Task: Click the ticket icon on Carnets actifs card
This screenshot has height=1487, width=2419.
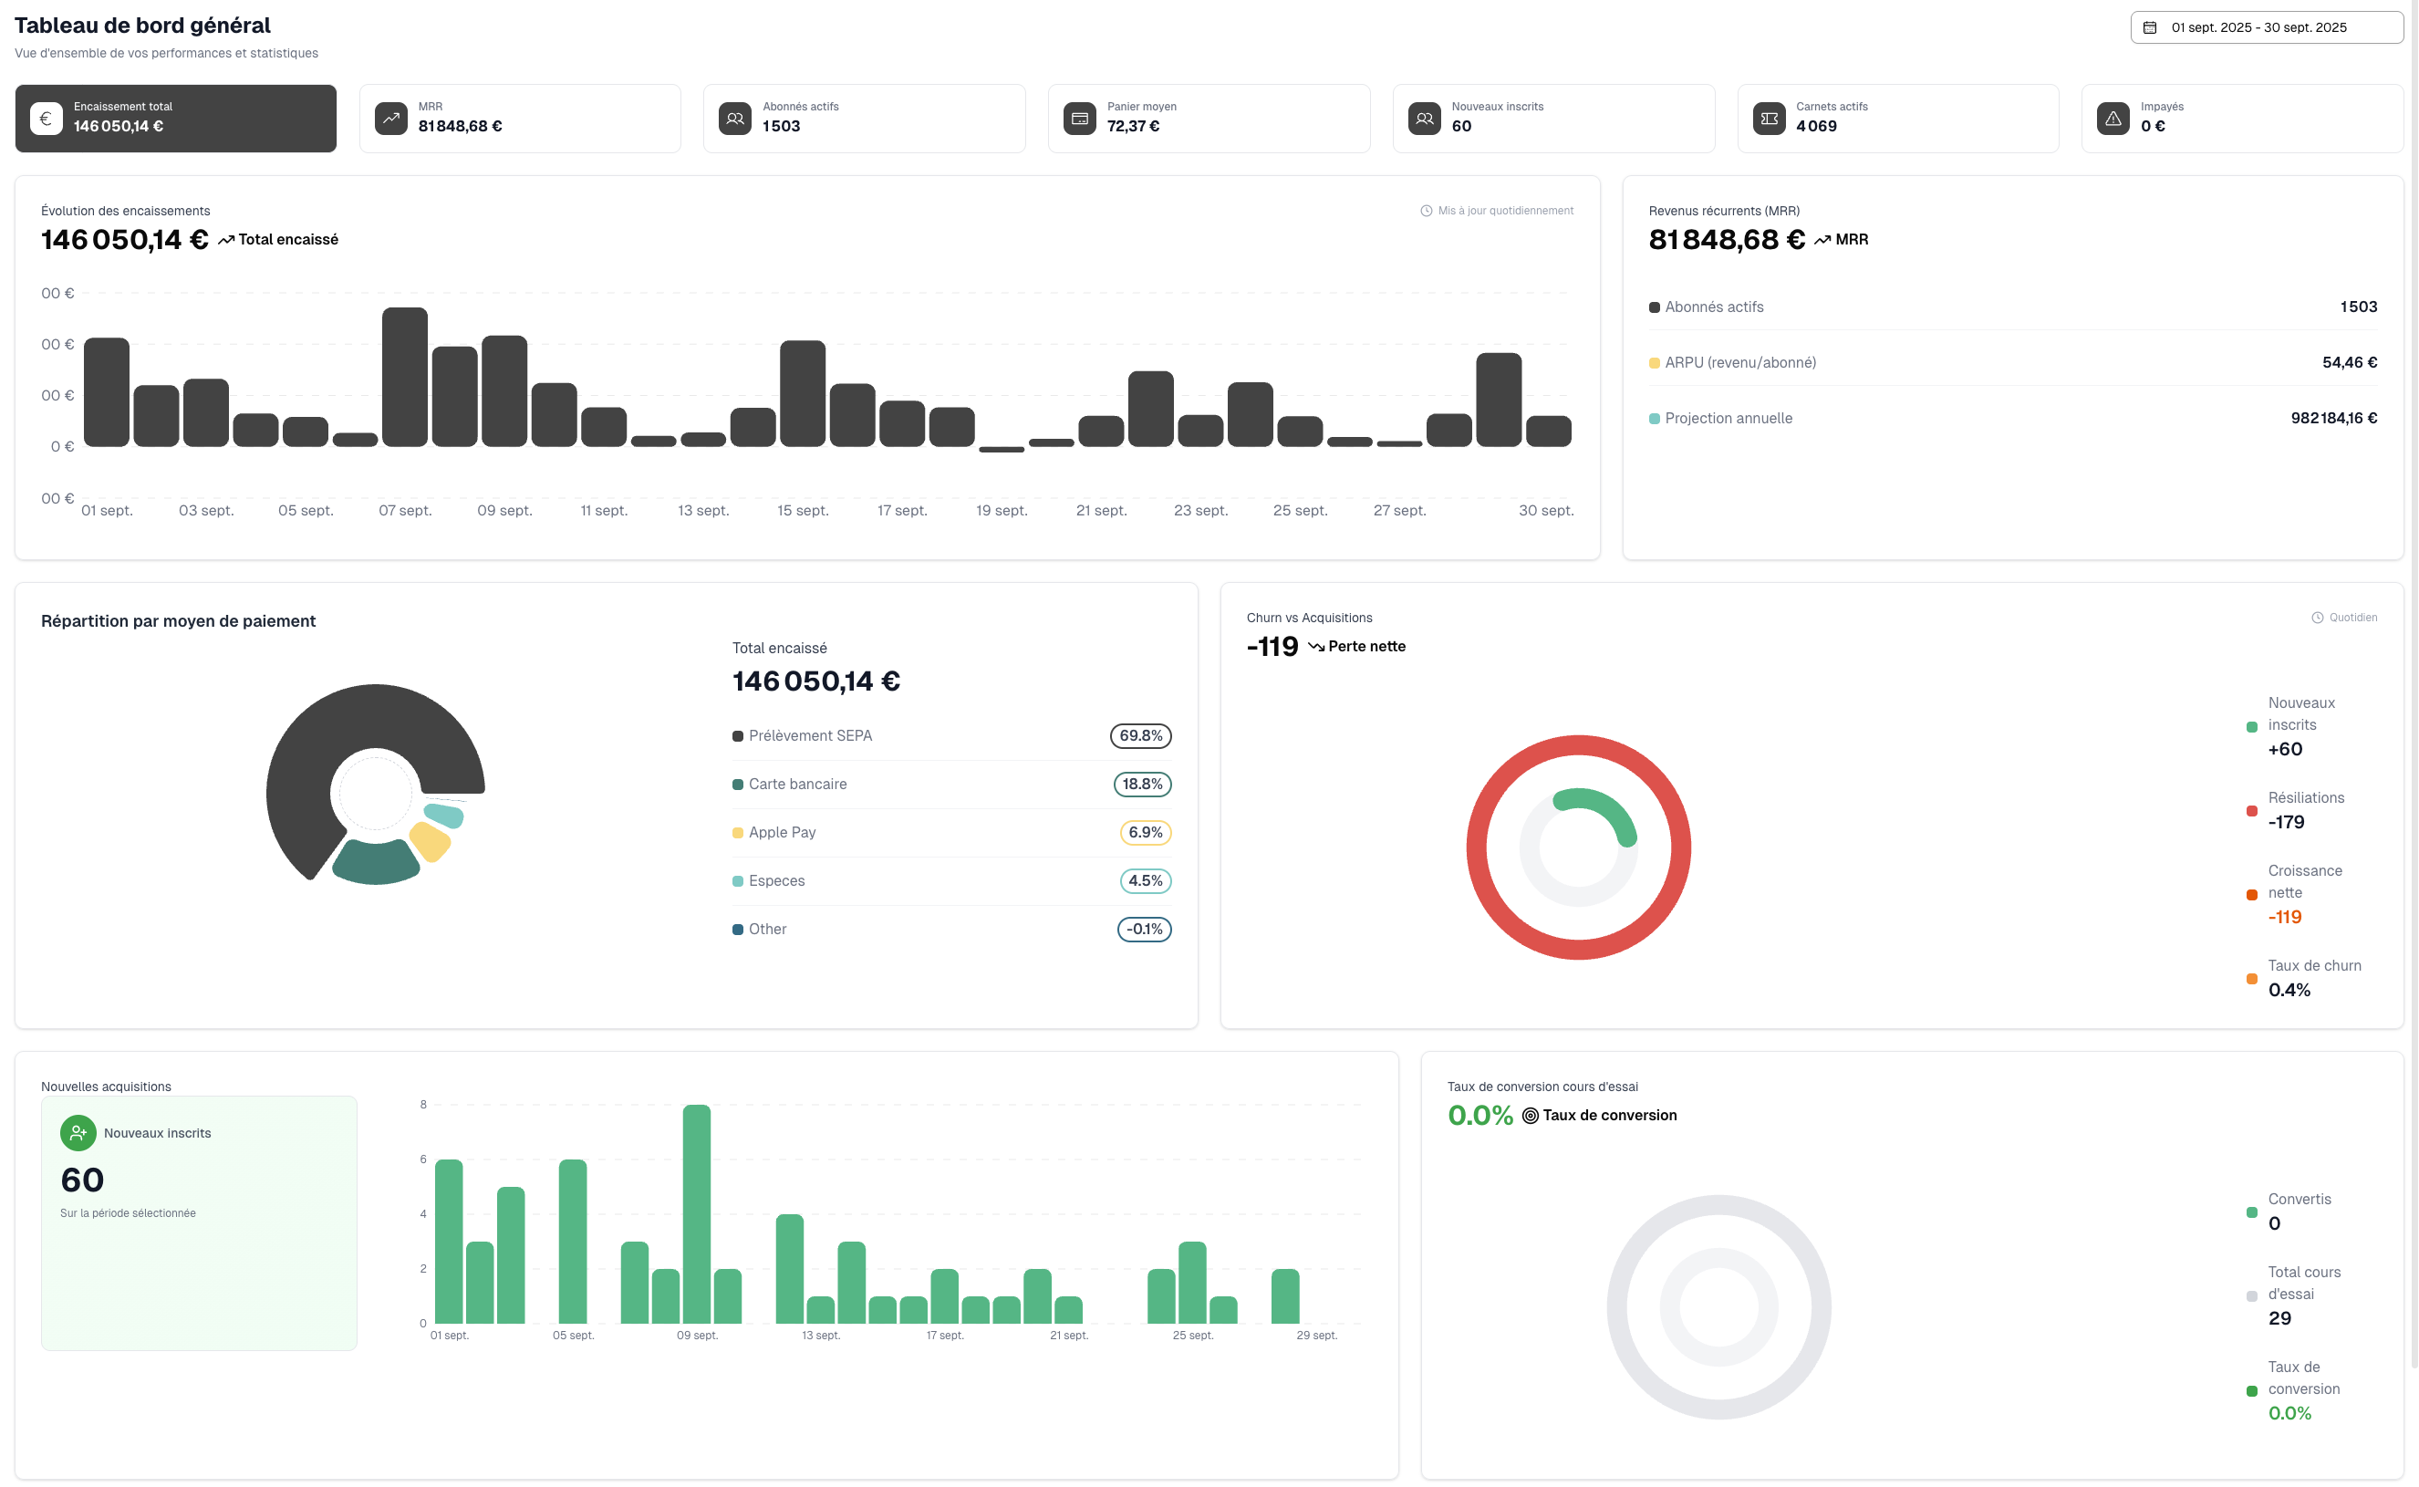Action: tap(1769, 118)
